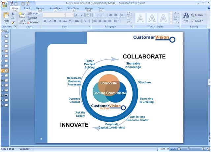
Task: Click the Add Slide icon
Action: tap(22, 15)
